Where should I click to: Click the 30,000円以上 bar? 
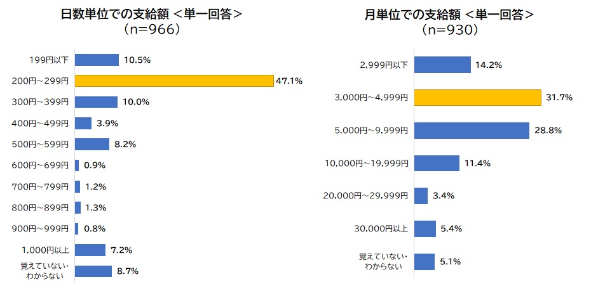coord(425,228)
